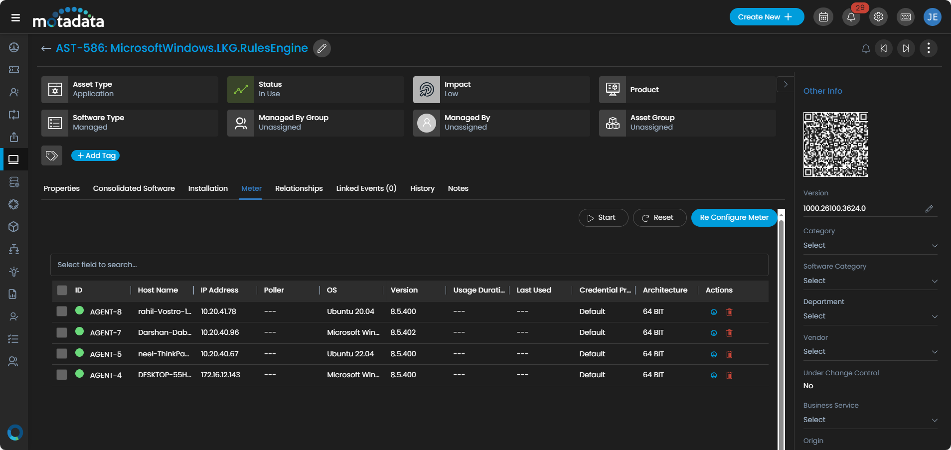Screen dimensions: 951x450
Task: Go back using the left arrow
Action: pos(46,48)
